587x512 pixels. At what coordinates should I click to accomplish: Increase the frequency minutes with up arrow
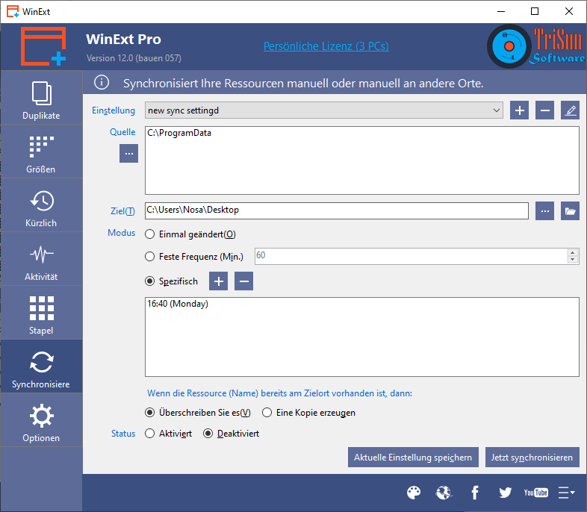[x=572, y=252]
